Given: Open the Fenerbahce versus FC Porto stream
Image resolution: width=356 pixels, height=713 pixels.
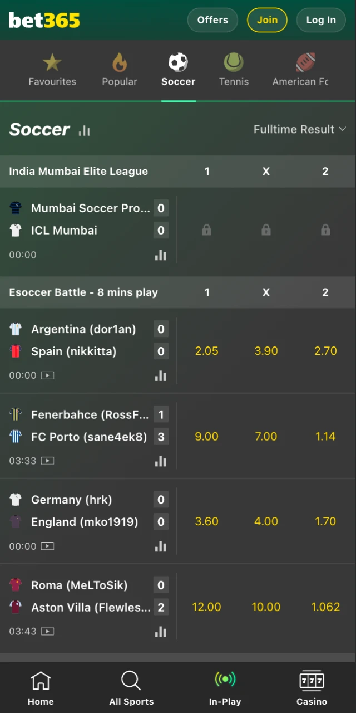Looking at the screenshot, I should (x=47, y=461).
